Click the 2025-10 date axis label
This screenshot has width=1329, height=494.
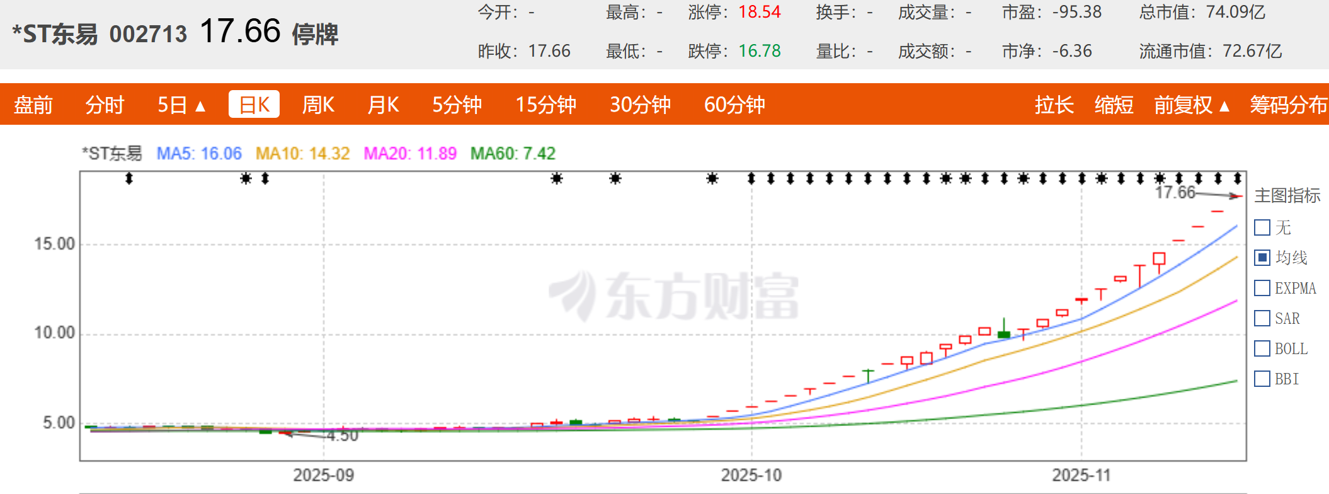tap(751, 475)
